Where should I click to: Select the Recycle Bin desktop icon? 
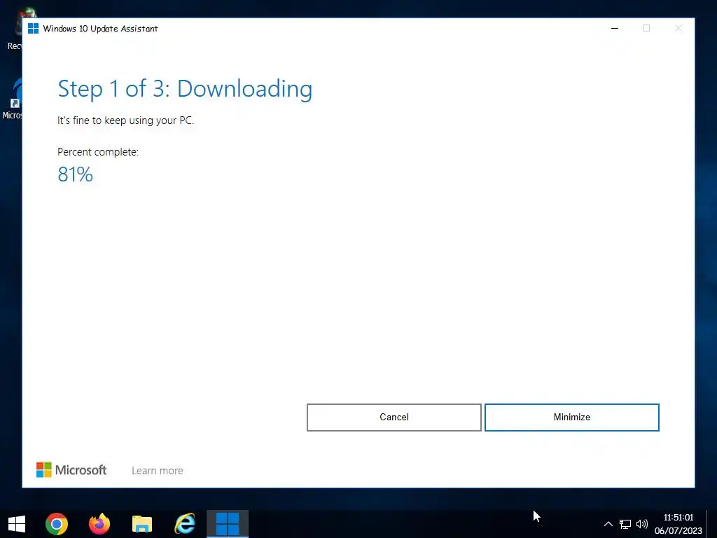click(x=15, y=28)
